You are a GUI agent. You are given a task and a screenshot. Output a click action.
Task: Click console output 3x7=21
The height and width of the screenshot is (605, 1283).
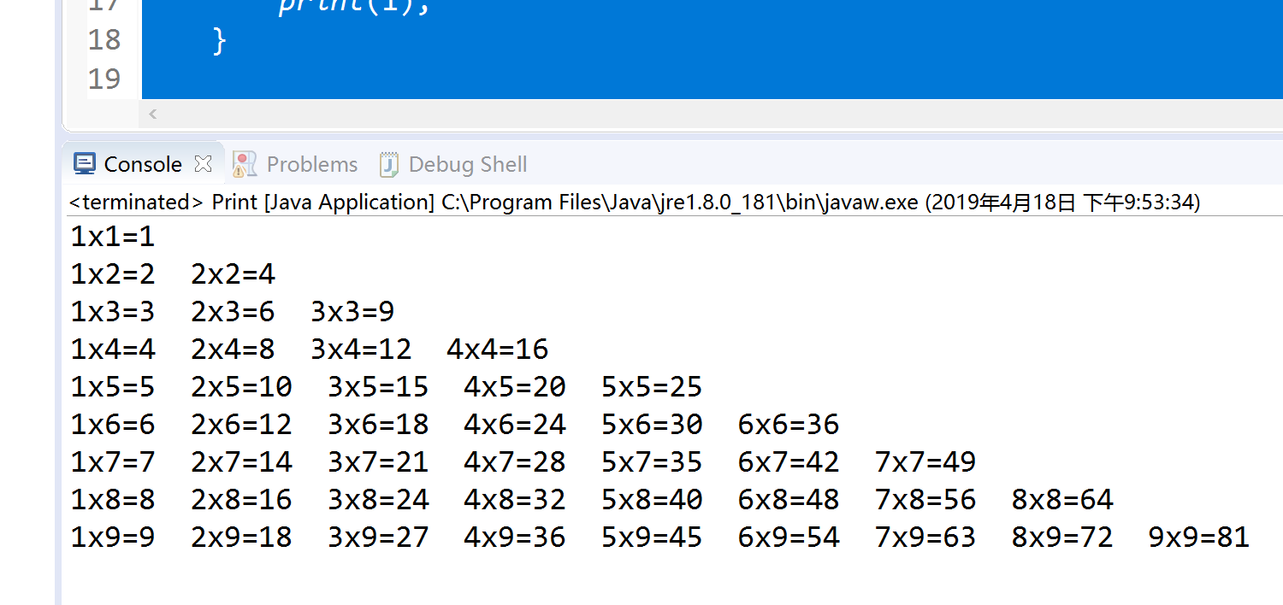point(379,462)
